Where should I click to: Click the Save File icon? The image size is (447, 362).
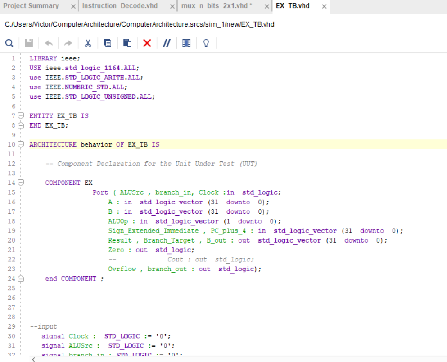(28, 43)
